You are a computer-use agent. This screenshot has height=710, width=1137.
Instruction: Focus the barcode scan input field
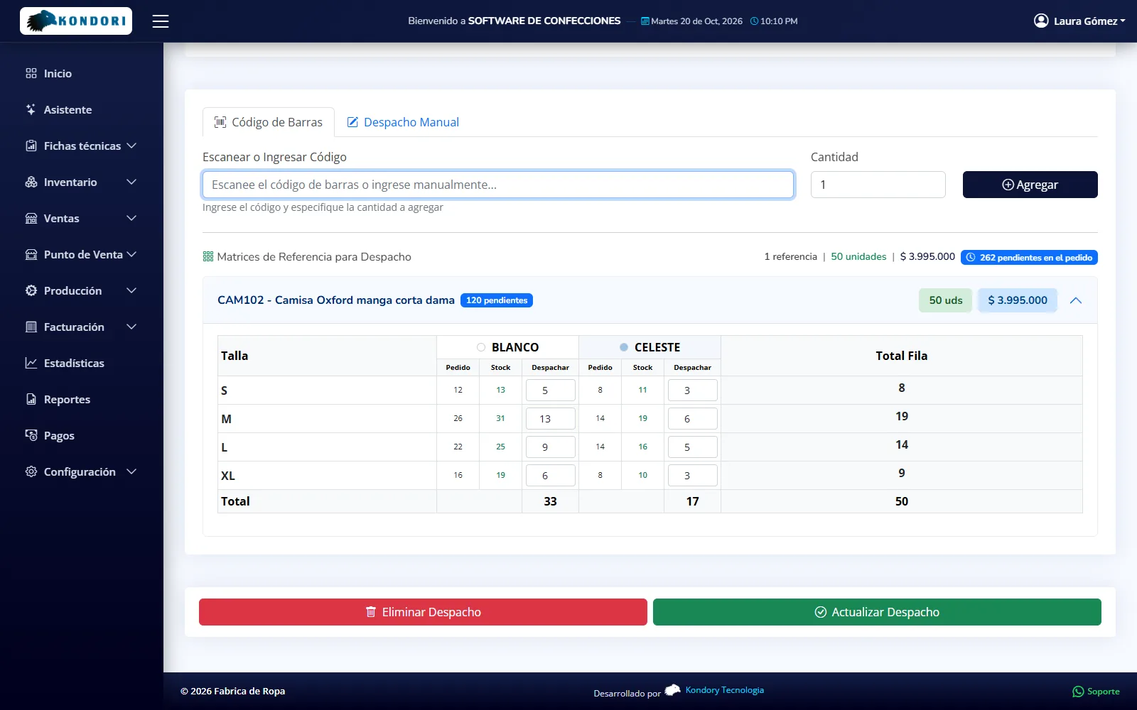[498, 185]
